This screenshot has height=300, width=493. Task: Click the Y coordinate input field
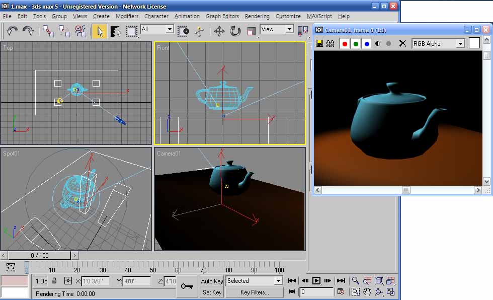[x=136, y=281]
